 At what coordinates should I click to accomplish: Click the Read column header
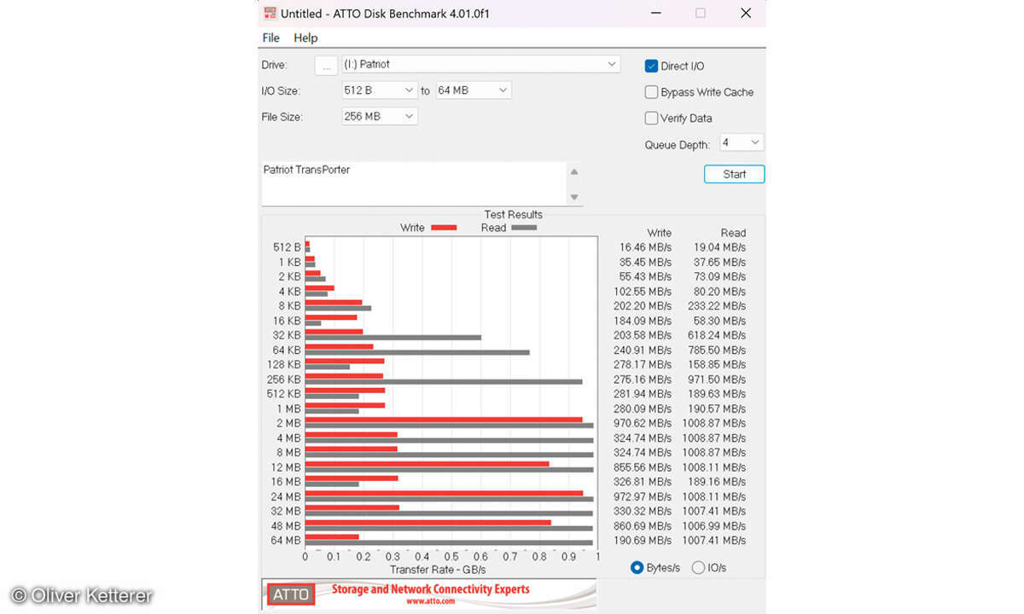point(733,233)
